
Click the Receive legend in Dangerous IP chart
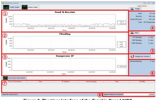[x=121, y=67]
